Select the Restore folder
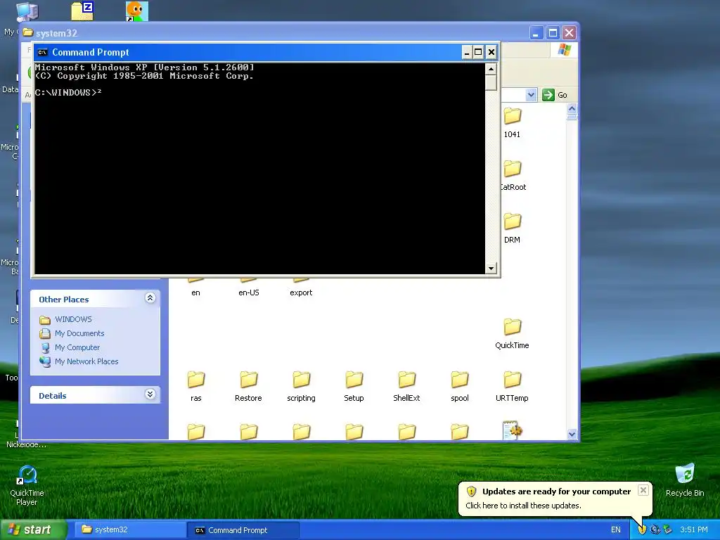 [248, 380]
